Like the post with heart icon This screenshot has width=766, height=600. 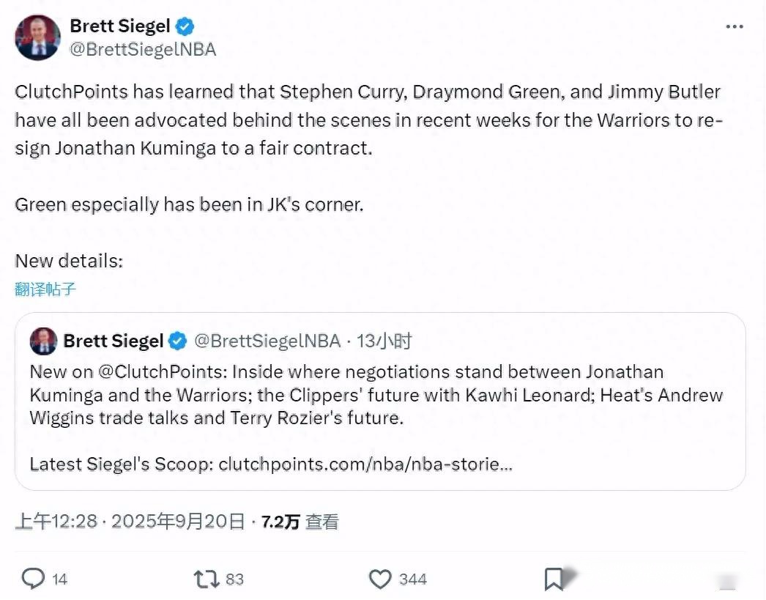(379, 579)
